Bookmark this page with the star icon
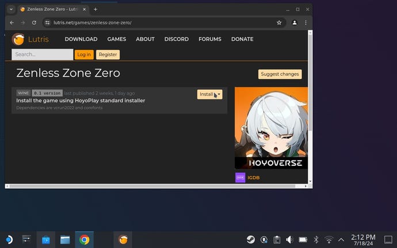Image resolution: width=397 pixels, height=248 pixels. (x=279, y=22)
